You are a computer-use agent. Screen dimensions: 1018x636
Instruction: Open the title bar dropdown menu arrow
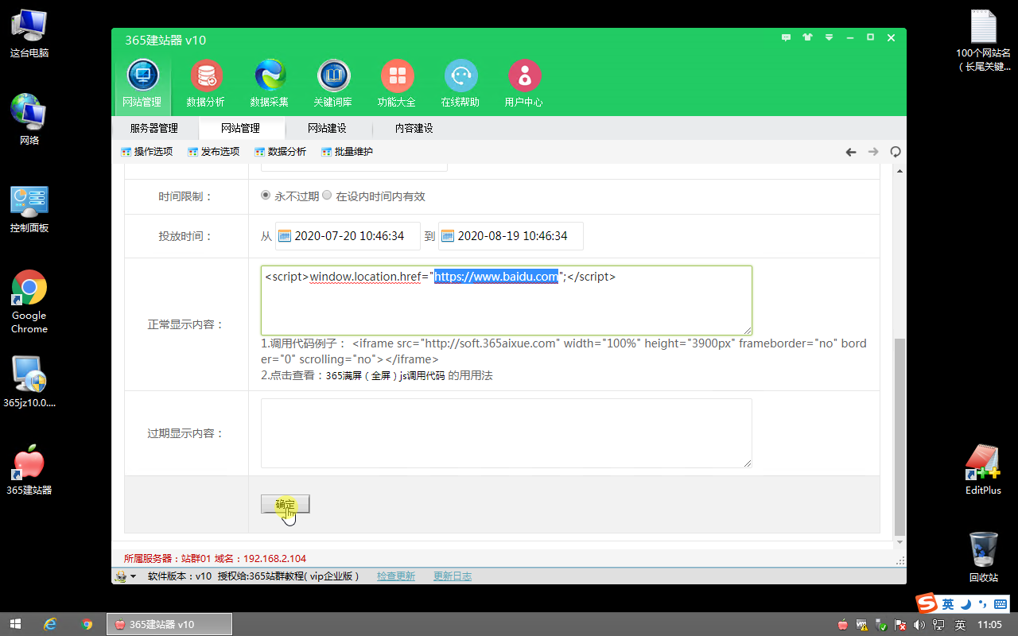(x=829, y=37)
